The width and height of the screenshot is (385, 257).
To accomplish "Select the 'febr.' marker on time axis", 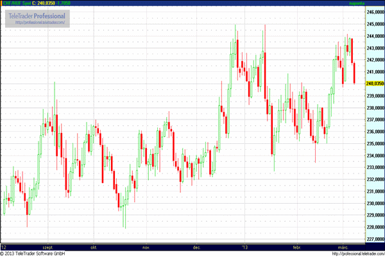I will pyautogui.click(x=296, y=247).
